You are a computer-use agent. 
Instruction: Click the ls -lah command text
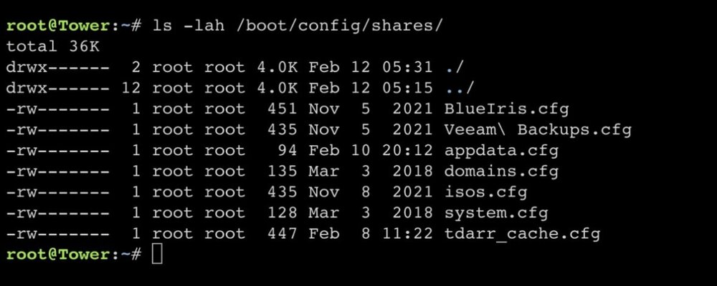pyautogui.click(x=189, y=26)
